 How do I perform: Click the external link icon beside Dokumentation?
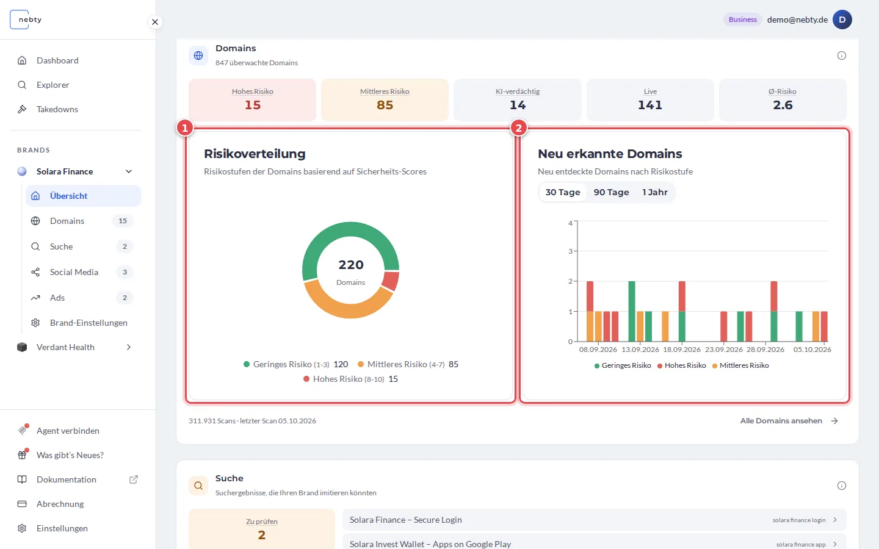134,479
